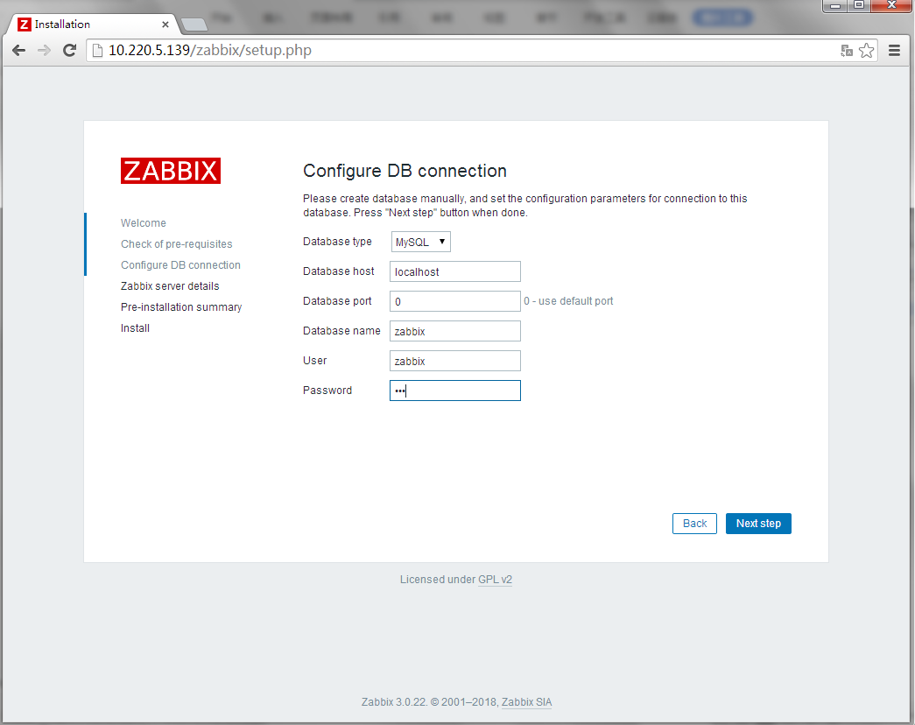Click the User label
Screen dimensions: 915x725
pyautogui.click(x=314, y=361)
